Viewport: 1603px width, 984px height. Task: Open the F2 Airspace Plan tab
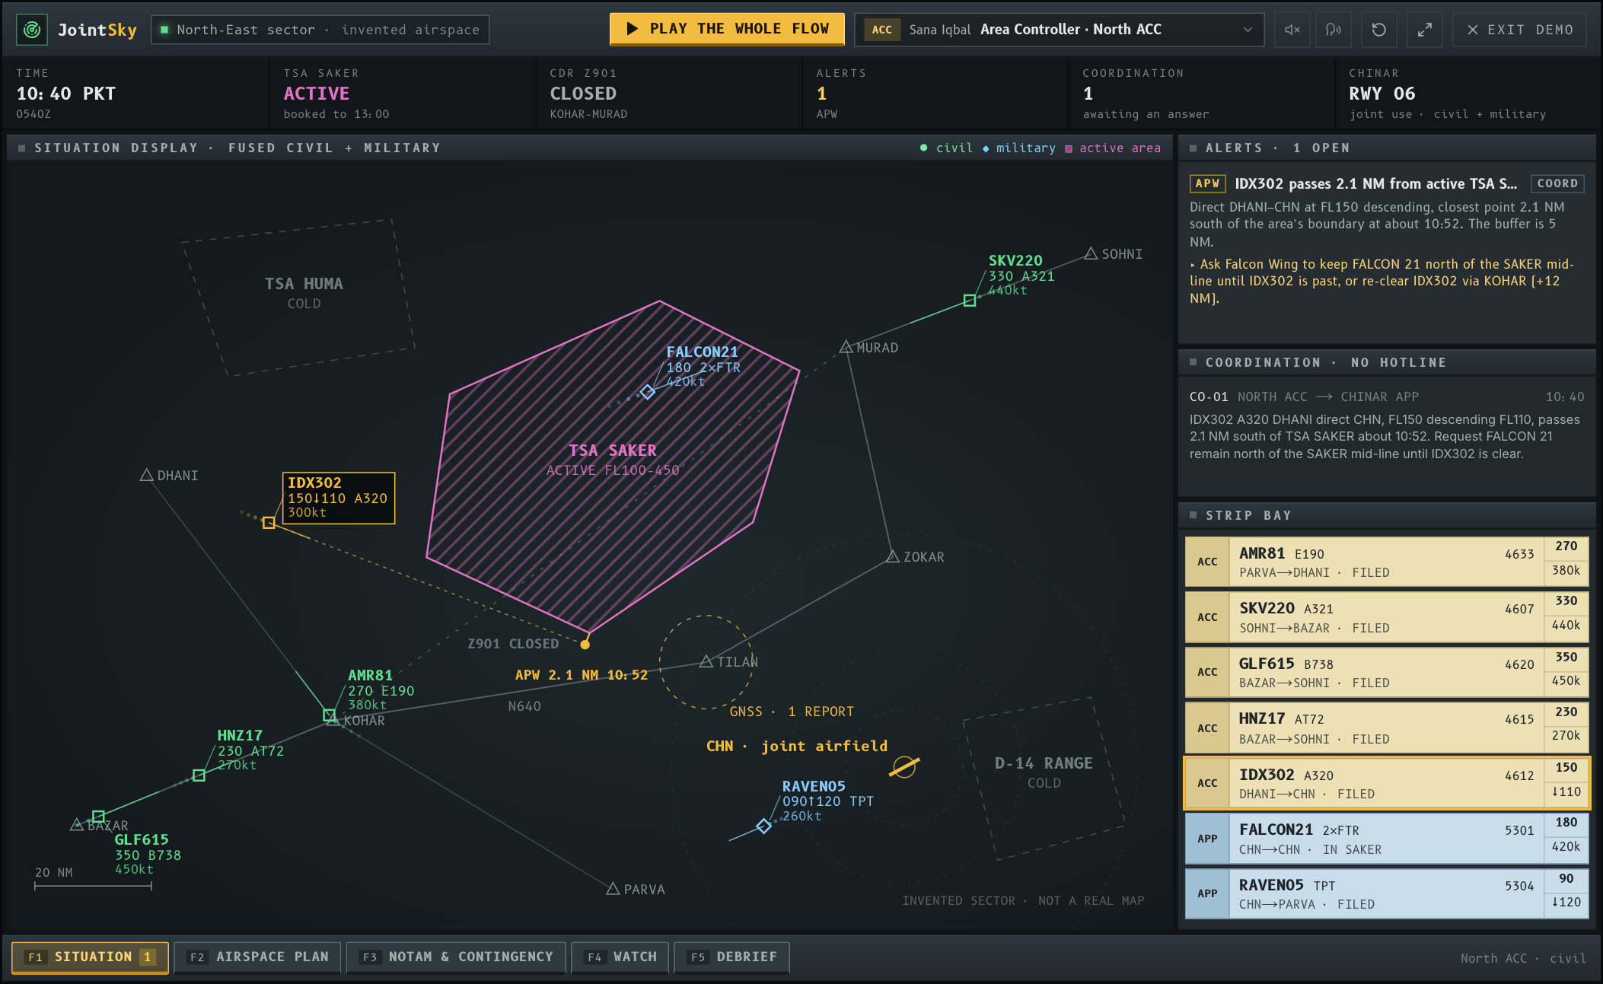[x=258, y=957]
